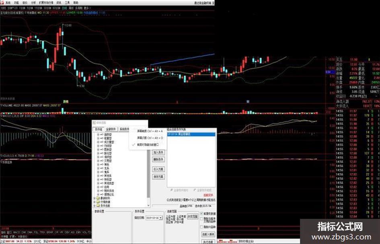Select the 理想论坛 tree item
Viewport: 380px width, 244px height.
click(109, 194)
